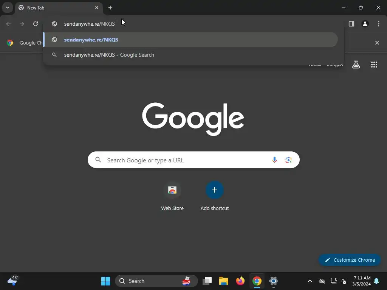
Task: Open network display tray icon
Action: [x=334, y=281]
